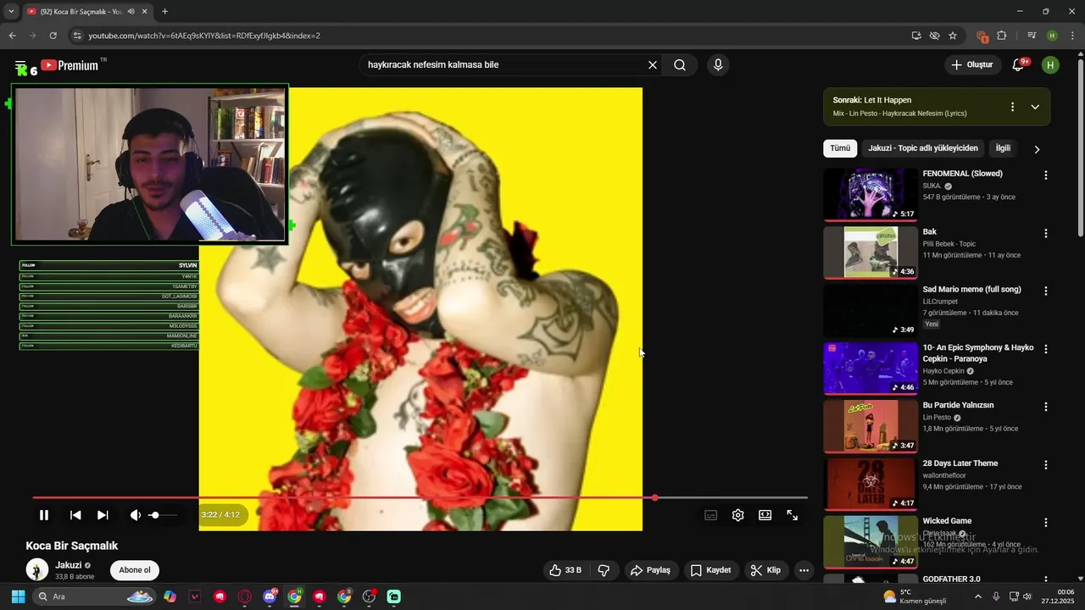The width and height of the screenshot is (1085, 610).
Task: Click install app icon in address bar
Action: (916, 36)
